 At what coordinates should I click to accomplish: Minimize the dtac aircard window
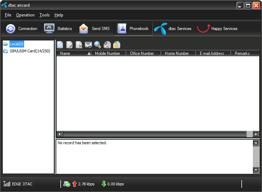240,6
